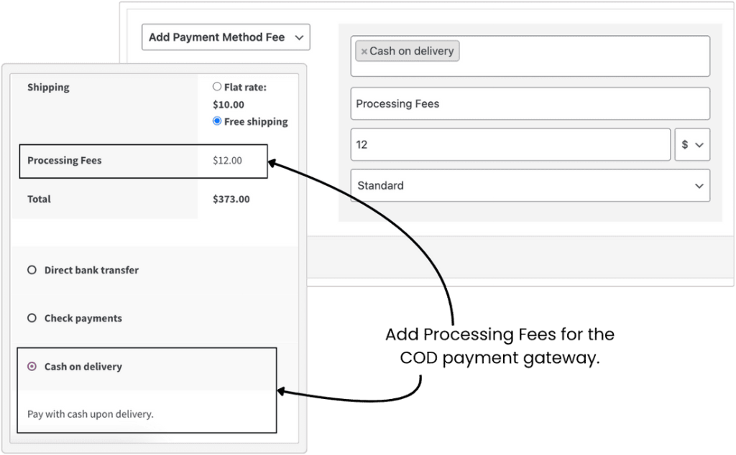The width and height of the screenshot is (736, 455).
Task: Choose Direct bank transfer payment method
Action: (x=32, y=270)
